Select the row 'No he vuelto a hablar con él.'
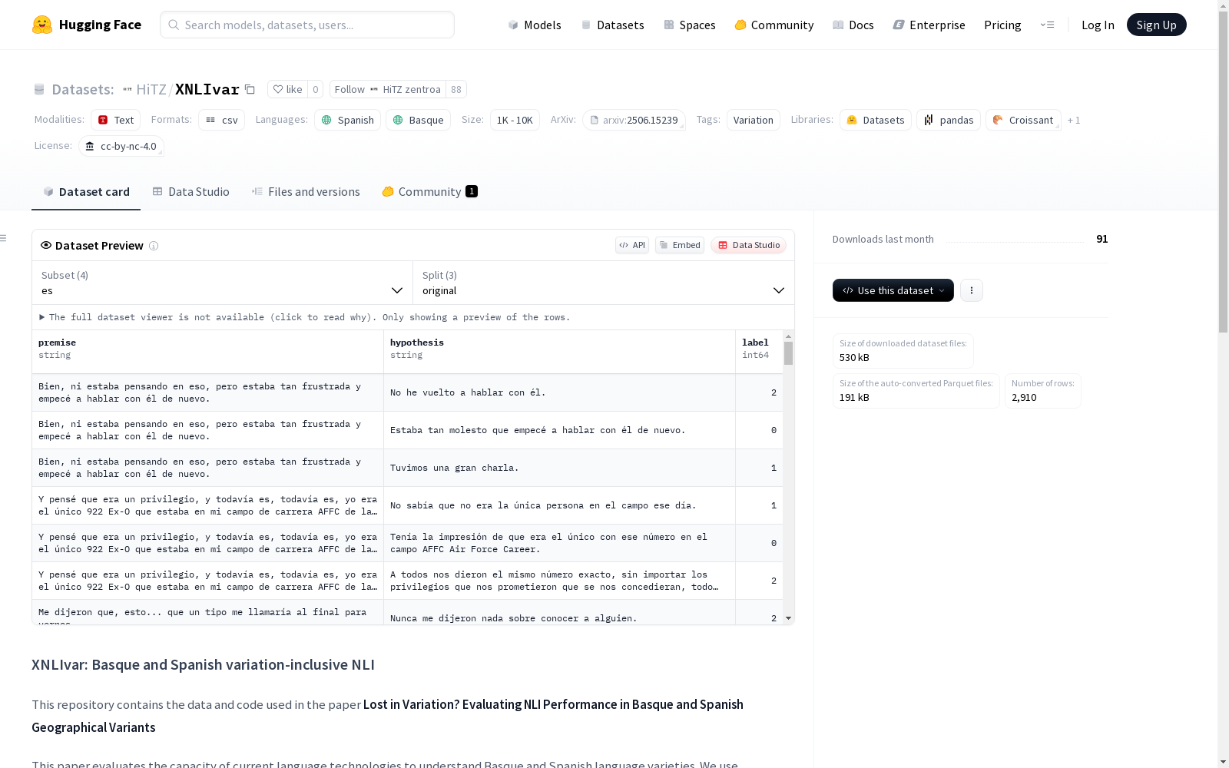Screen dimensions: 1229x768 tap(407, 392)
